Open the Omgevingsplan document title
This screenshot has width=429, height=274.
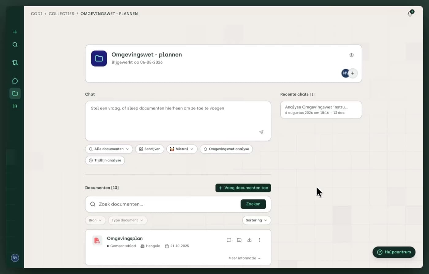click(x=125, y=238)
